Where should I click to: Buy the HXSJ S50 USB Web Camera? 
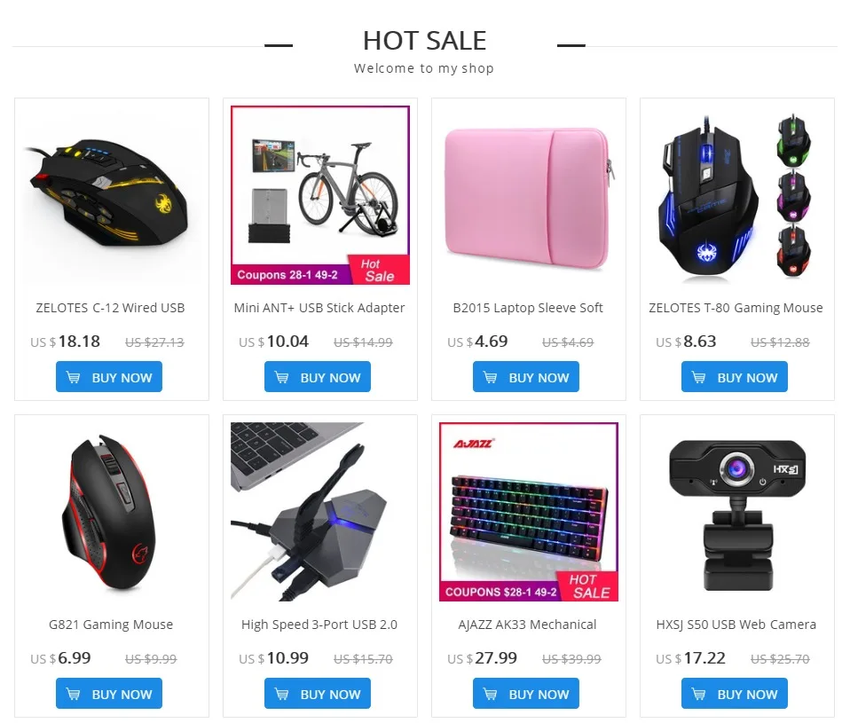(x=734, y=693)
